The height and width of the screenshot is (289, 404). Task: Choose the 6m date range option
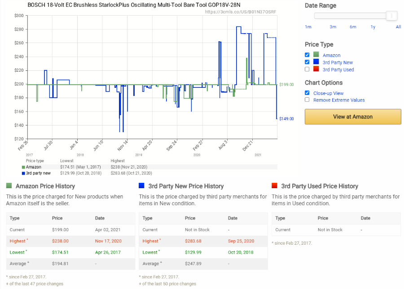[353, 27]
